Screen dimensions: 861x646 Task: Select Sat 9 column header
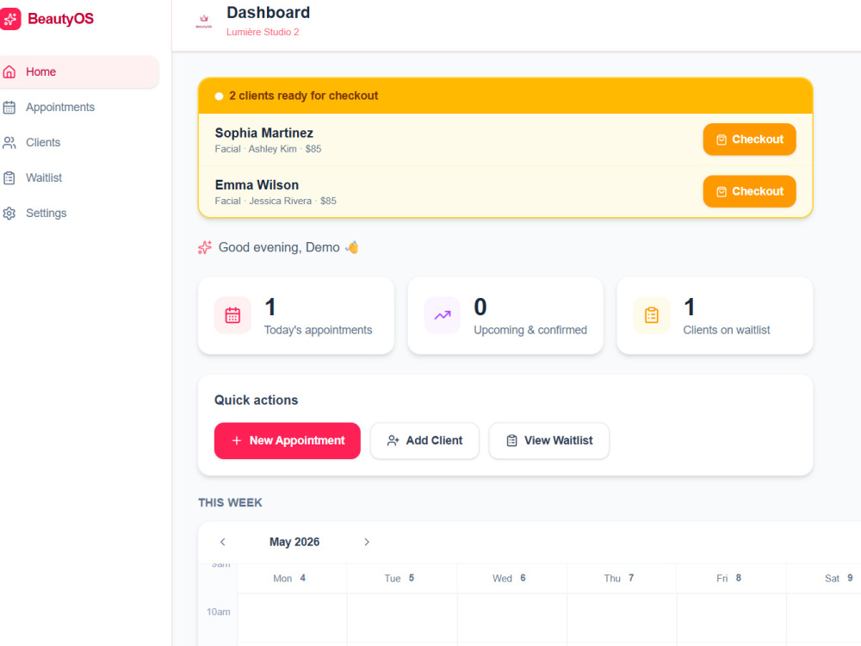pyautogui.click(x=824, y=579)
